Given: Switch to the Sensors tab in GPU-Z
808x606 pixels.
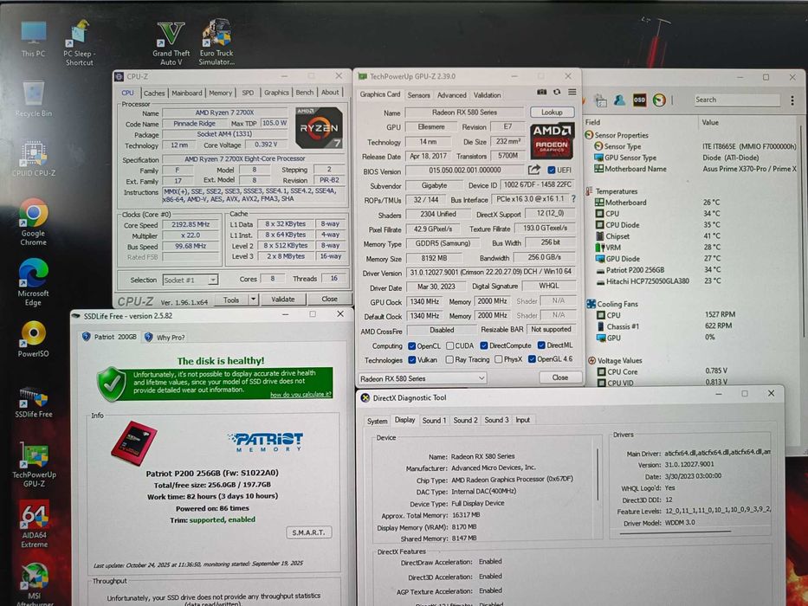Looking at the screenshot, I should (x=418, y=95).
